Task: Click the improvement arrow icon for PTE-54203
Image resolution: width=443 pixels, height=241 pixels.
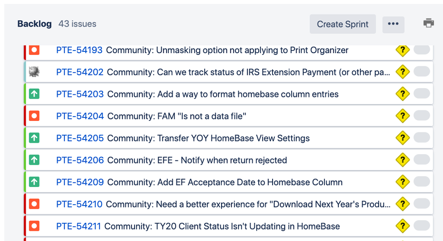Action: 34,94
